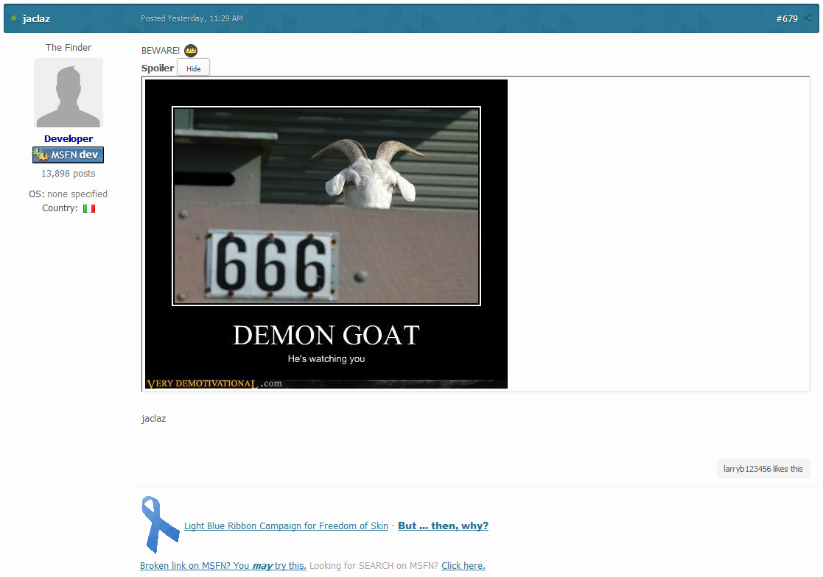This screenshot has width=823, height=577.
Task: Click the share icon next to #679
Action: tap(808, 18)
